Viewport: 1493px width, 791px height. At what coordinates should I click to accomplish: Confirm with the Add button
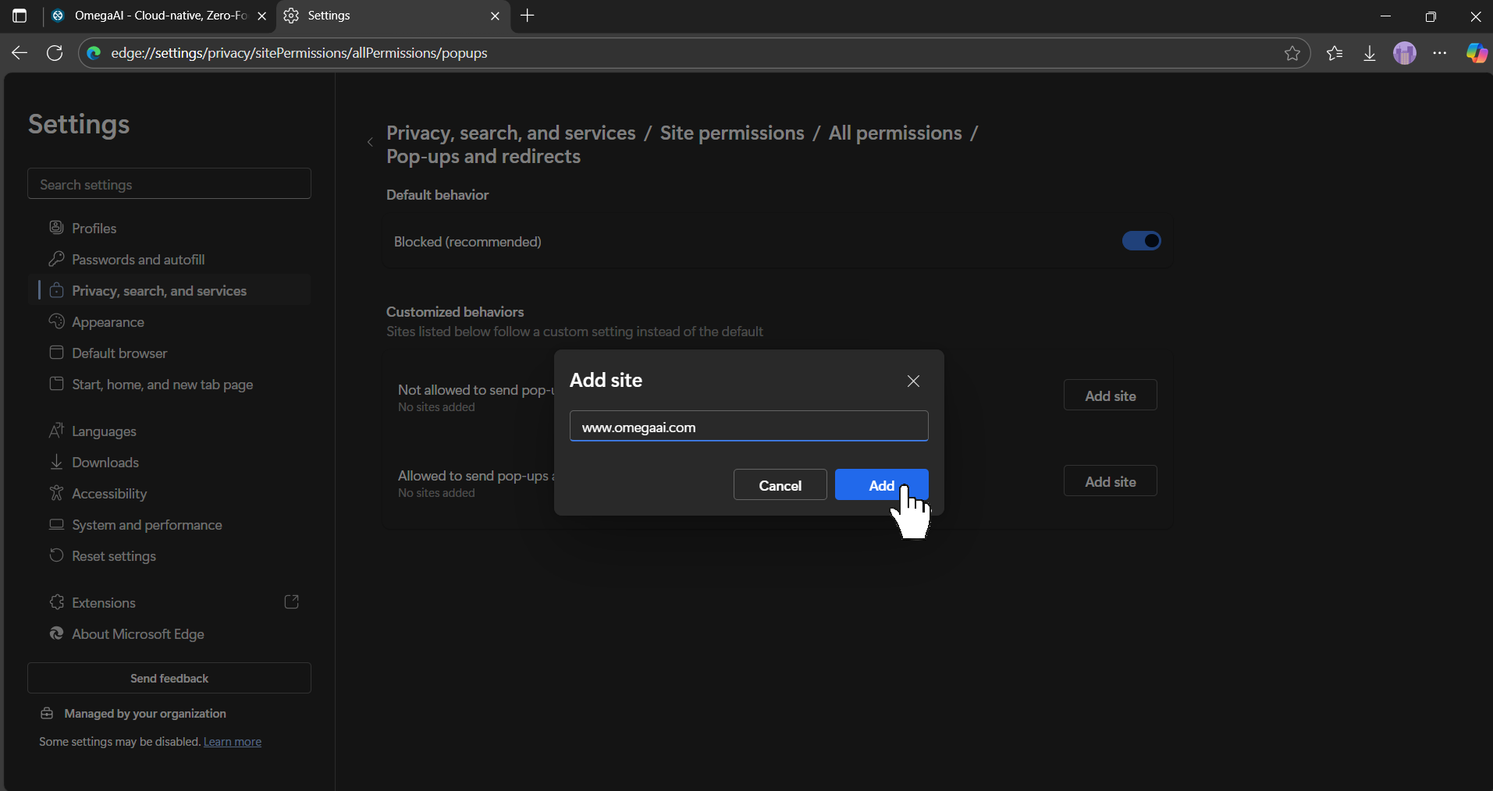[x=880, y=484]
